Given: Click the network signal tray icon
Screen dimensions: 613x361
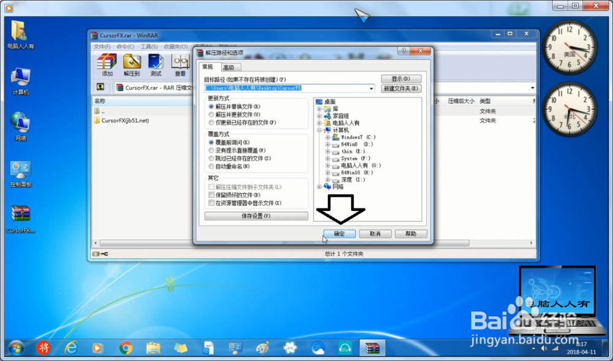Looking at the screenshot, I should (x=555, y=348).
